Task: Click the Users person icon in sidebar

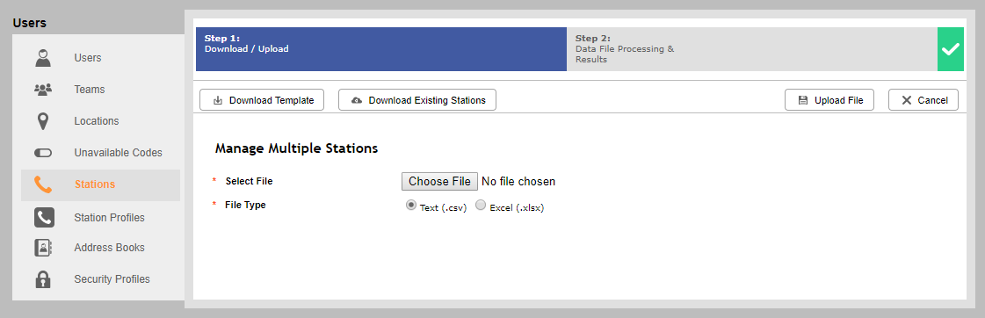Action: click(x=43, y=58)
